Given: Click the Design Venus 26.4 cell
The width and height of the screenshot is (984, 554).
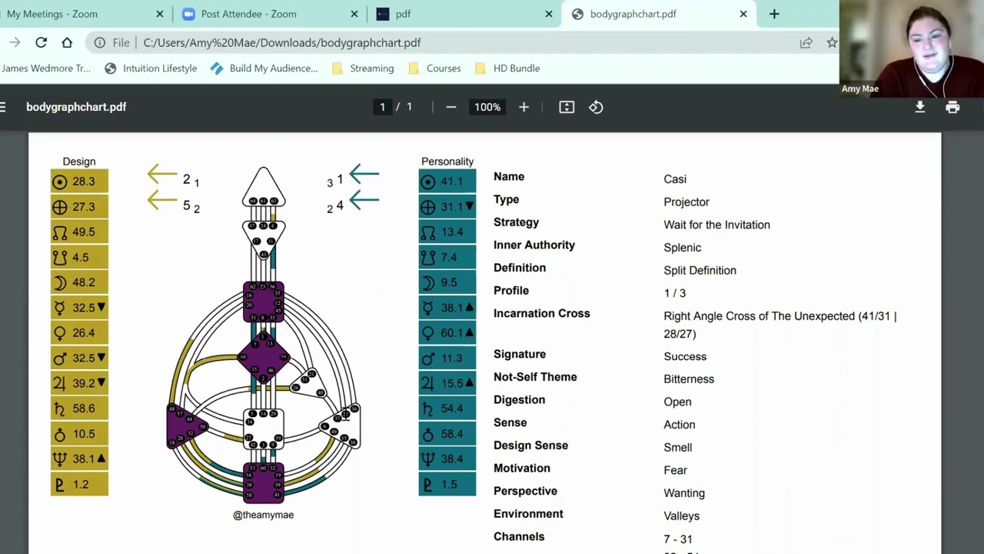Looking at the screenshot, I should pos(79,333).
